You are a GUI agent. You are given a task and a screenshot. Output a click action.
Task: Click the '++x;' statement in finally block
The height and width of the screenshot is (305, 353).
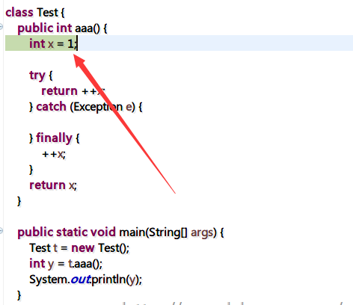[x=54, y=154]
